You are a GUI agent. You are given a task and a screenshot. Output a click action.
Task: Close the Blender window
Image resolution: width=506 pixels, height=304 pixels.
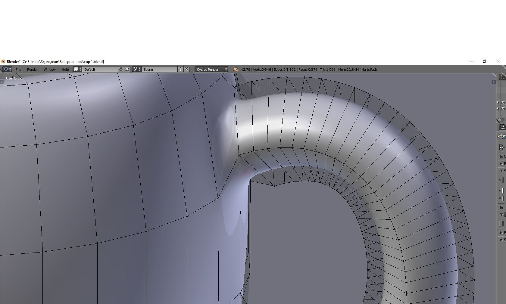[498, 61]
